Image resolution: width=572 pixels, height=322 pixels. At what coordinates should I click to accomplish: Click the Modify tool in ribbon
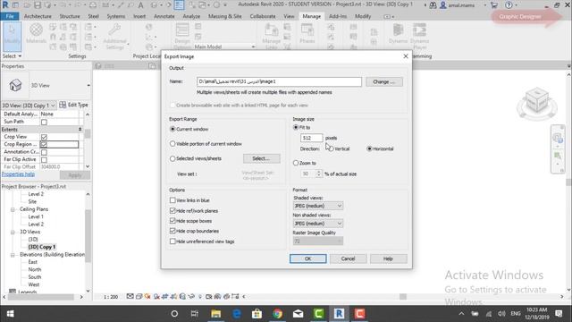12,36
